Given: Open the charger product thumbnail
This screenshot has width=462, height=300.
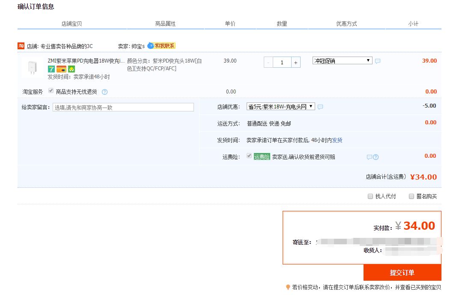Looking at the screenshot, I should pos(32,67).
